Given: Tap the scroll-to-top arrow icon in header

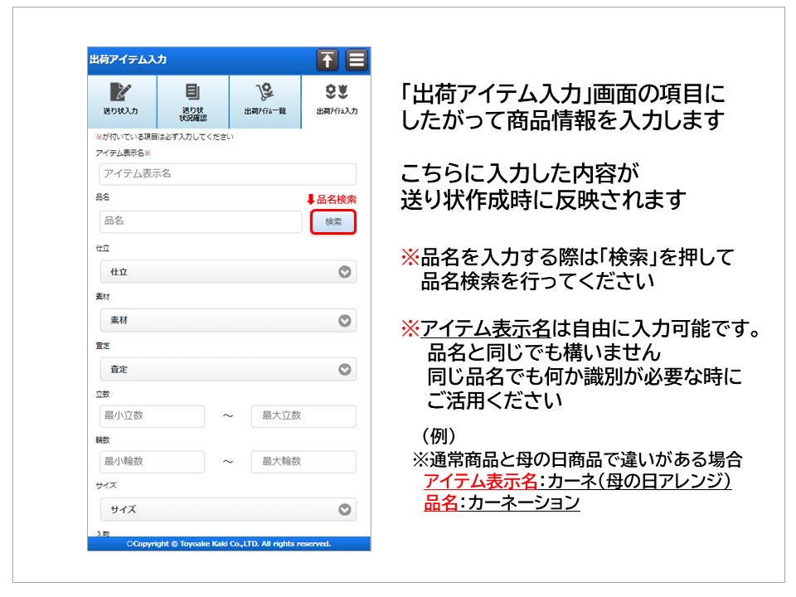Looking at the screenshot, I should [328, 60].
